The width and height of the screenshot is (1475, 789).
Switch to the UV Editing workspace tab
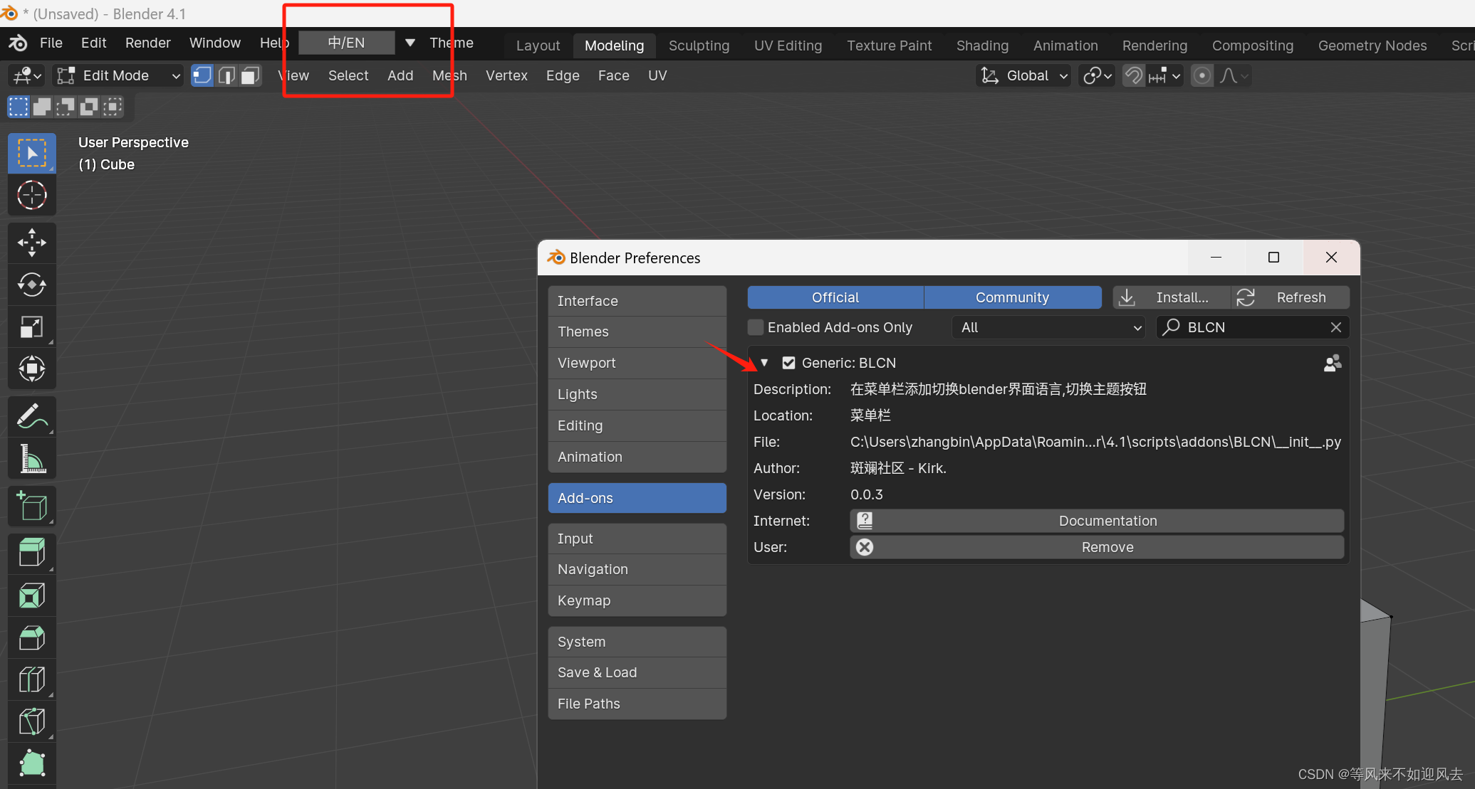coord(788,46)
